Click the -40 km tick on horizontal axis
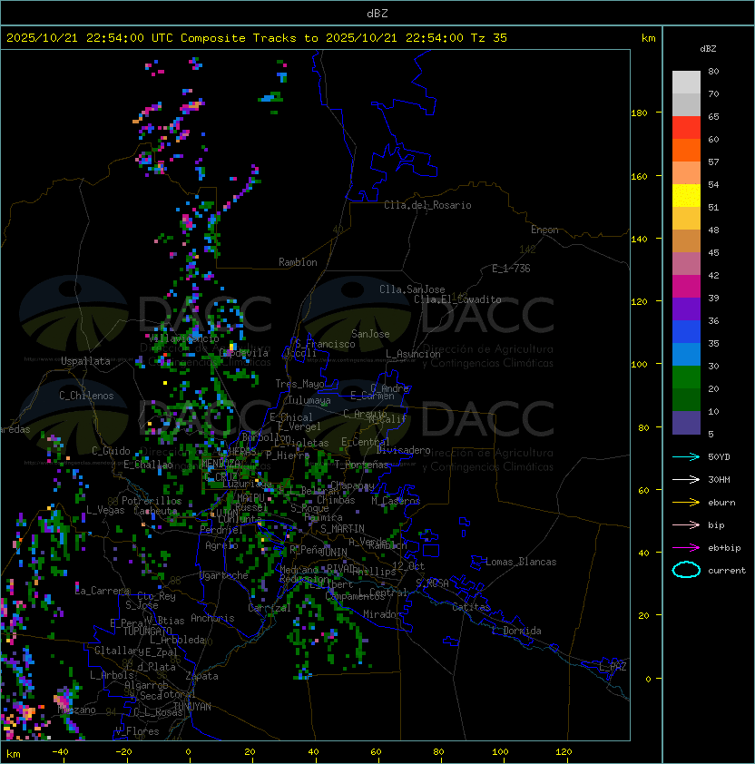 point(60,752)
